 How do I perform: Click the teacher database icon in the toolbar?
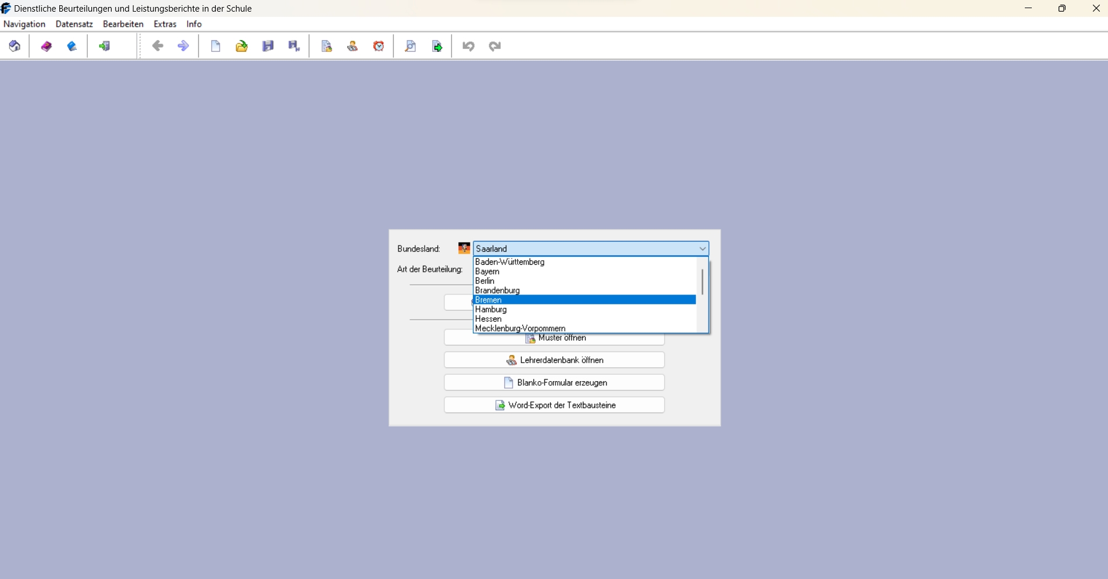[352, 46]
